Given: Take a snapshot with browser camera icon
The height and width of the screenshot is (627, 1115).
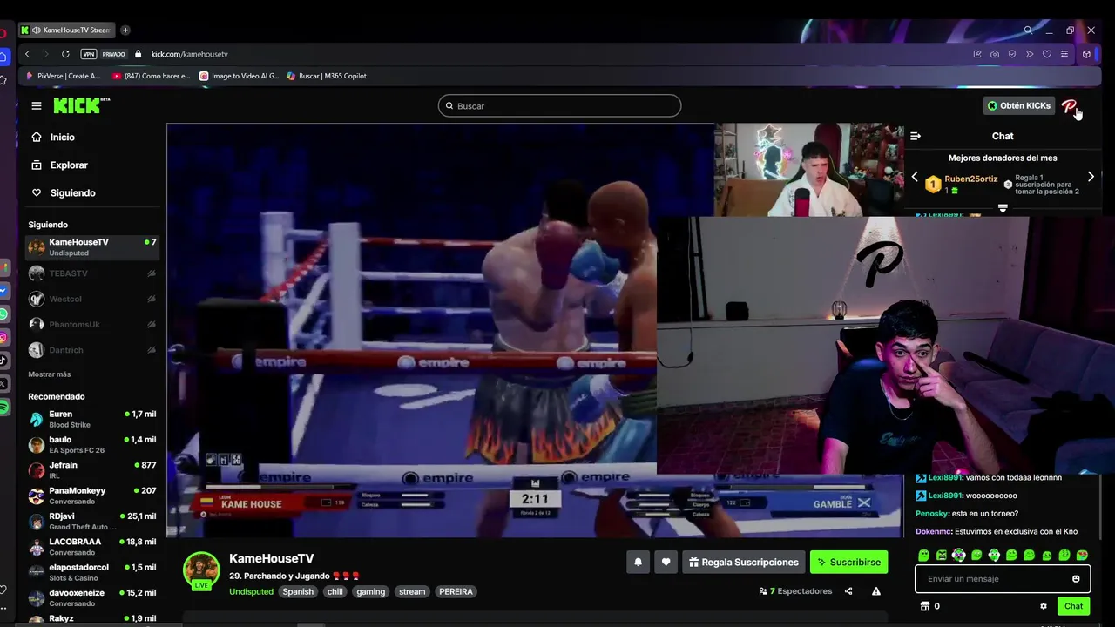Looking at the screenshot, I should 995,54.
